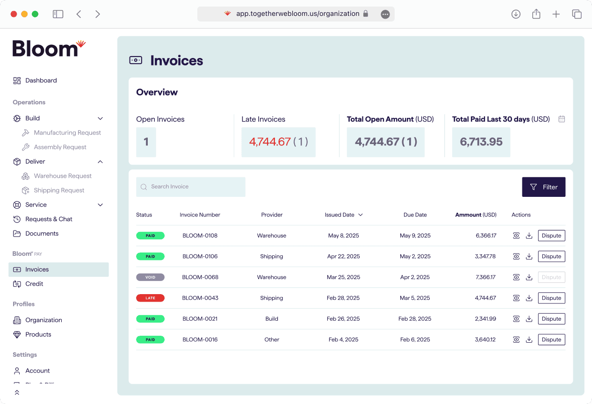Click the VOID status badge
This screenshot has height=404, width=592.
[150, 277]
